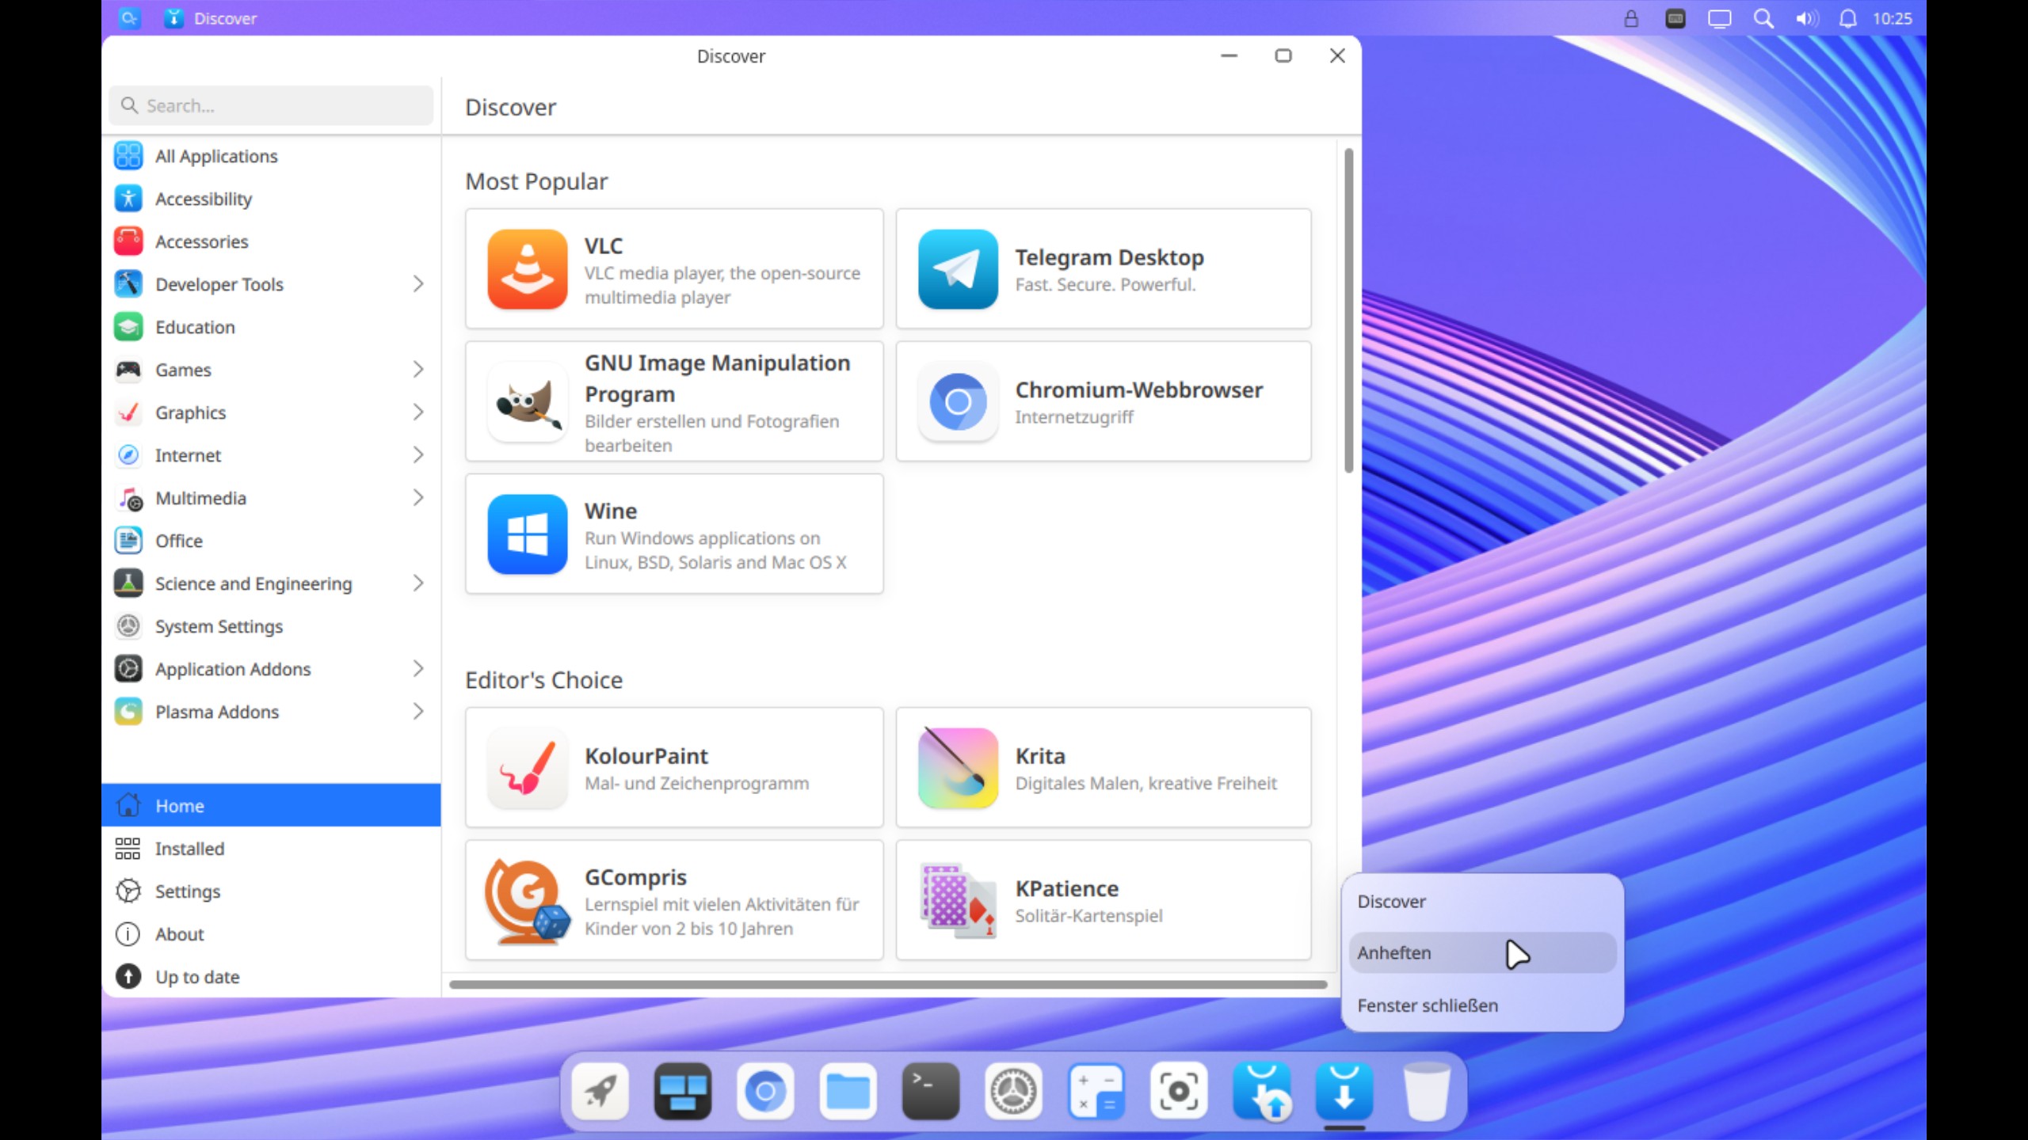
Task: Open the screenshot tool in dock
Action: [1179, 1092]
